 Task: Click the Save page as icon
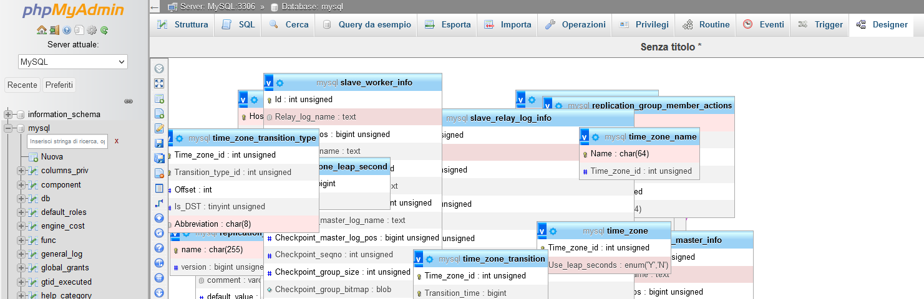tap(159, 158)
